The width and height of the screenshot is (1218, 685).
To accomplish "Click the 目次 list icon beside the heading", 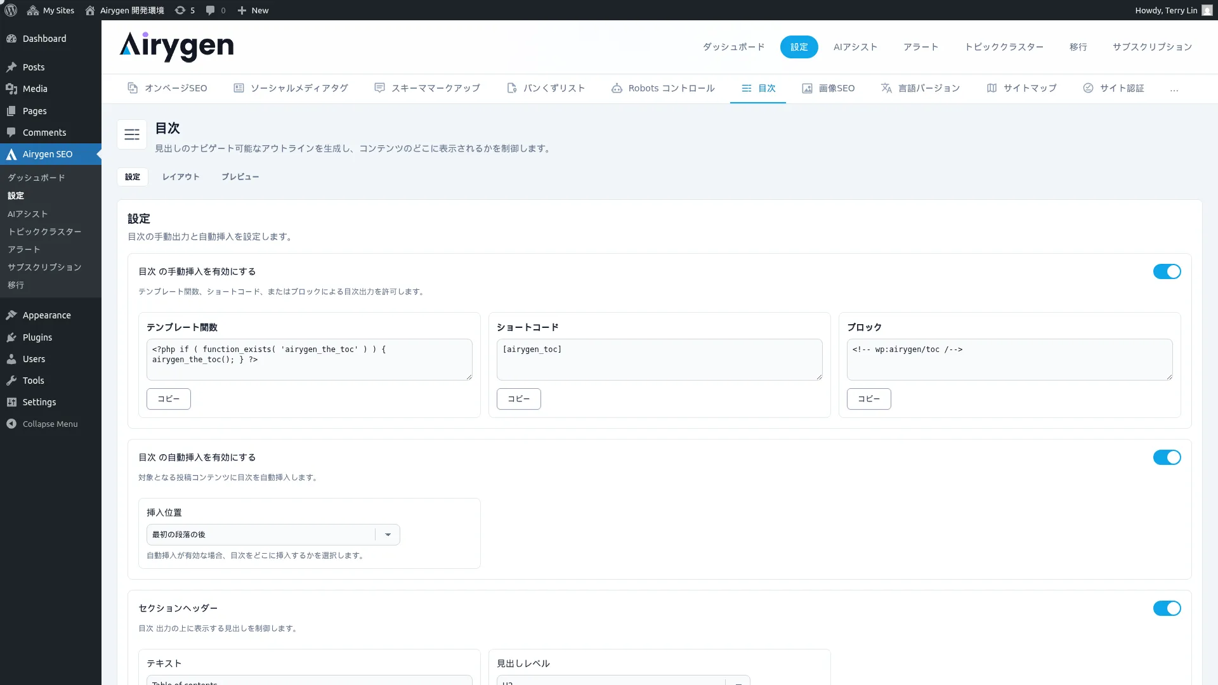I will (132, 134).
